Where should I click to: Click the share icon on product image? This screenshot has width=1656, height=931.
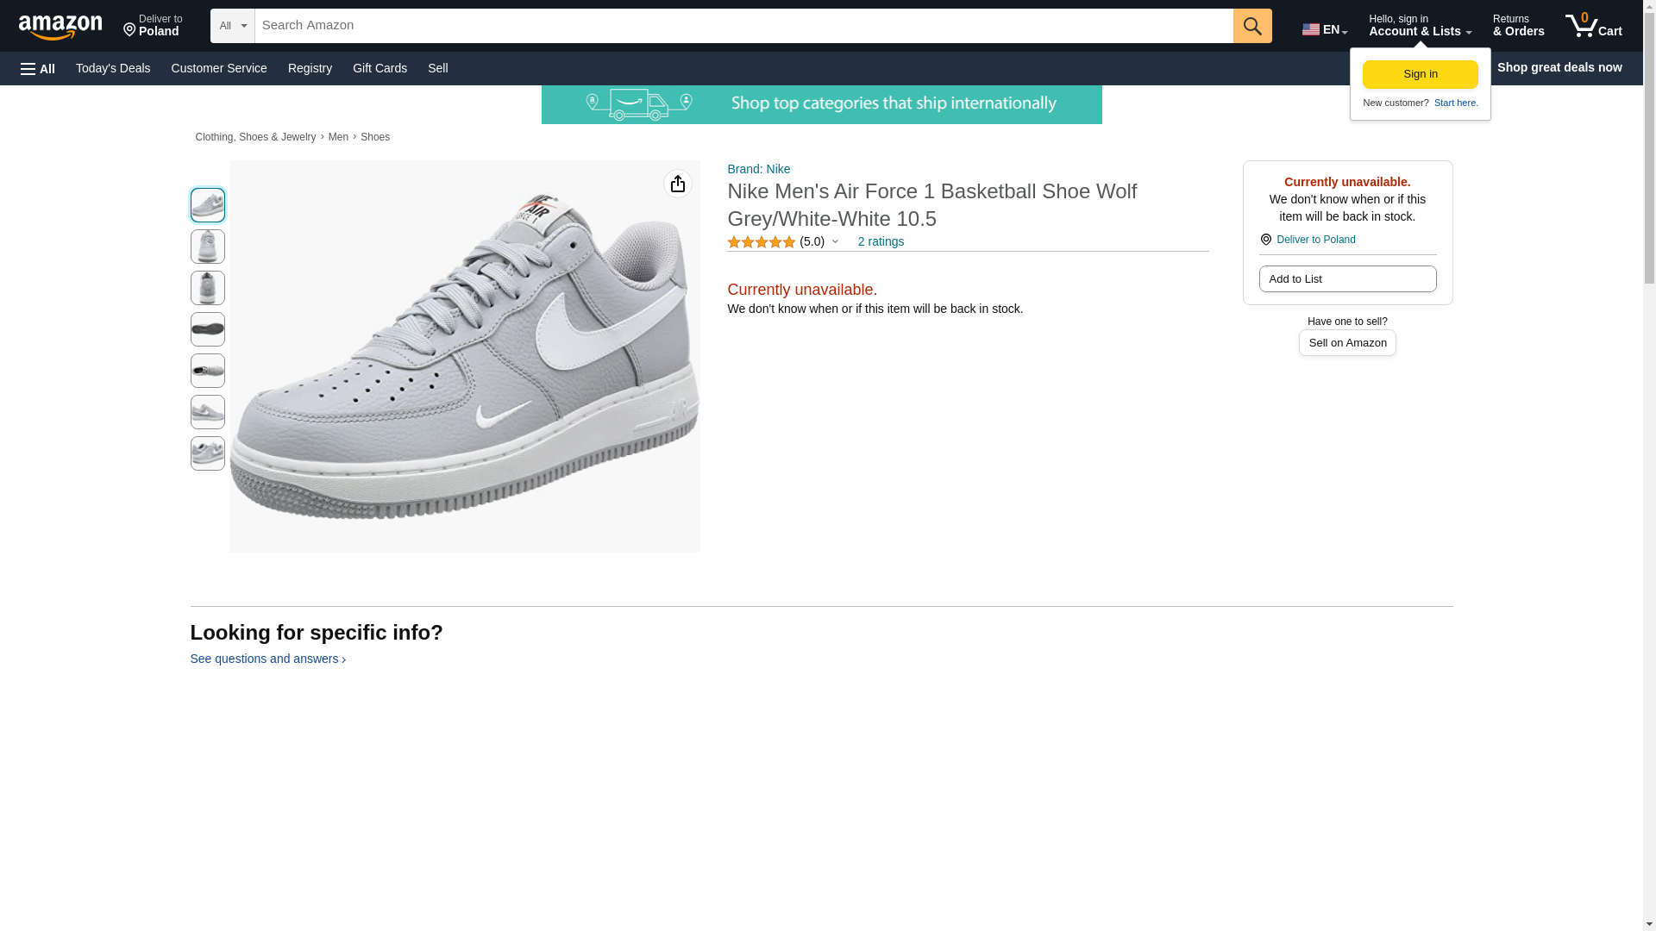coord(677,184)
